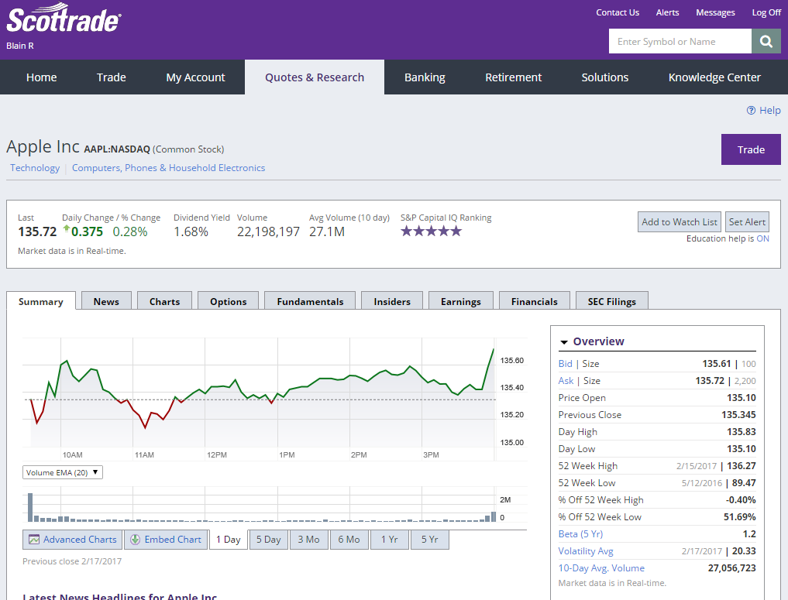Click the Scottrade logo
Viewport: 788px width, 600px height.
tap(64, 18)
